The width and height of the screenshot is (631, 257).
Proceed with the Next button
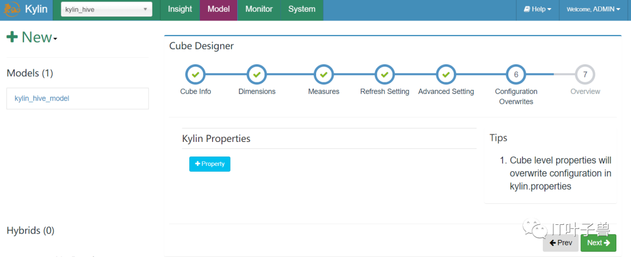pyautogui.click(x=598, y=243)
